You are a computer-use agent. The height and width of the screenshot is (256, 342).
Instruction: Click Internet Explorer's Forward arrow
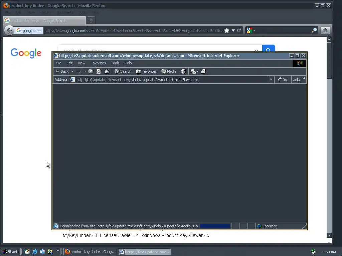tap(79, 71)
